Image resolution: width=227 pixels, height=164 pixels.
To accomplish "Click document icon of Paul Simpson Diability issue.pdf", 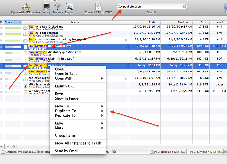I will click(25, 60).
